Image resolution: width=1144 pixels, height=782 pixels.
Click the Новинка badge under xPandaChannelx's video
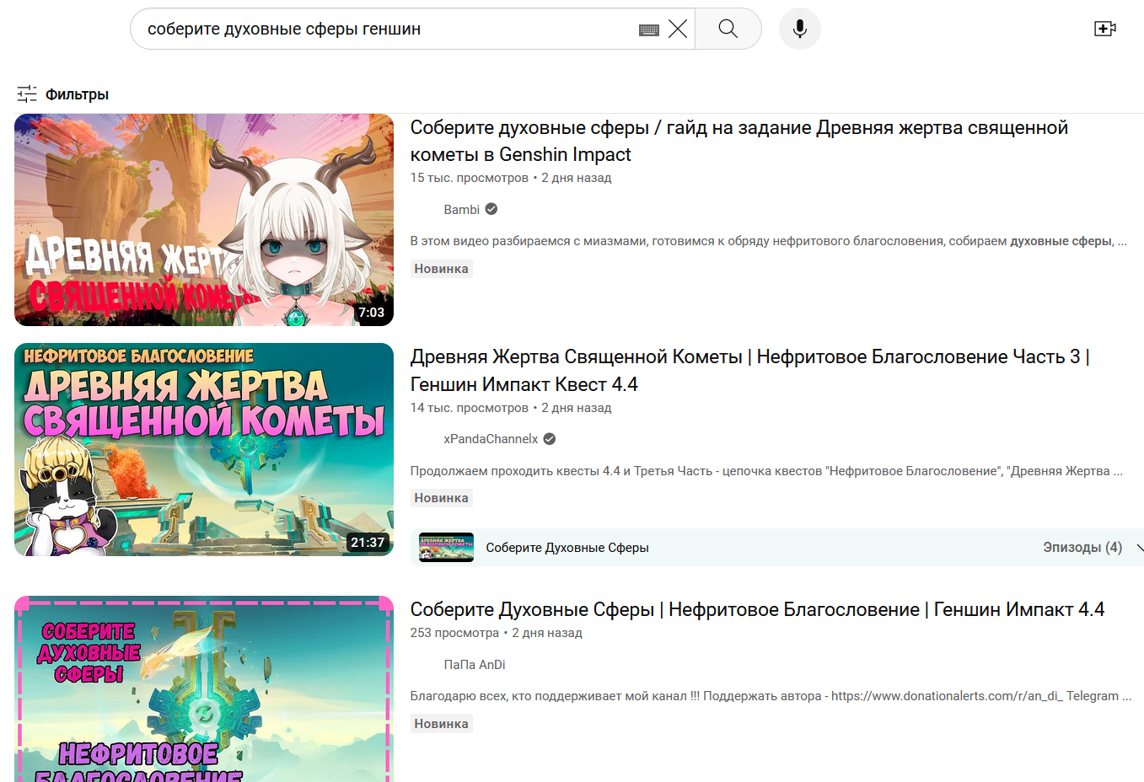tap(441, 498)
